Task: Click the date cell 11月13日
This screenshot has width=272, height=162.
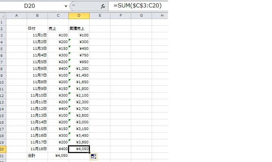Action: click(x=37, y=116)
